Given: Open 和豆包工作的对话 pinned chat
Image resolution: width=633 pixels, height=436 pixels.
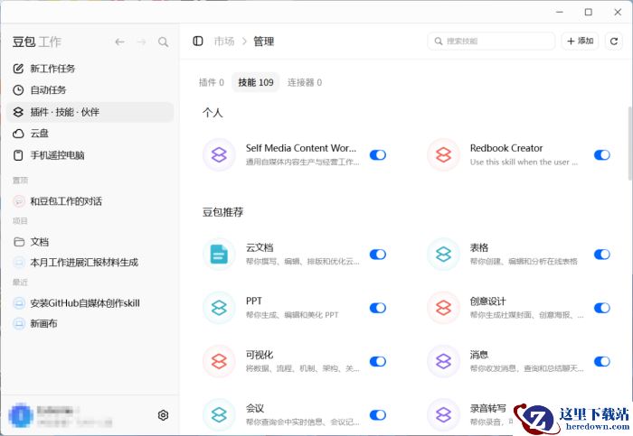Looking at the screenshot, I should [90, 201].
